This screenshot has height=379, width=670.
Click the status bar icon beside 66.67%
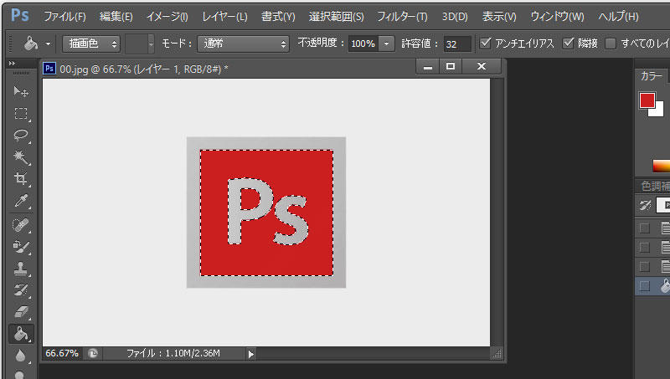pos(93,353)
